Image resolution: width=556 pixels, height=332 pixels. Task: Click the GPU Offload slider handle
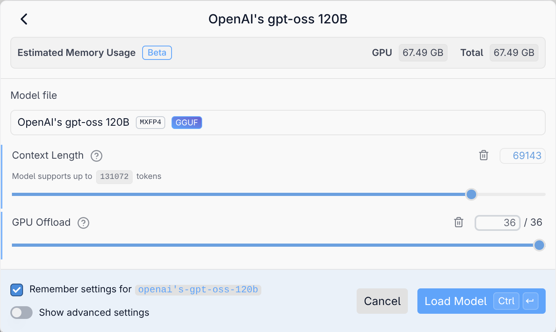[x=539, y=245]
